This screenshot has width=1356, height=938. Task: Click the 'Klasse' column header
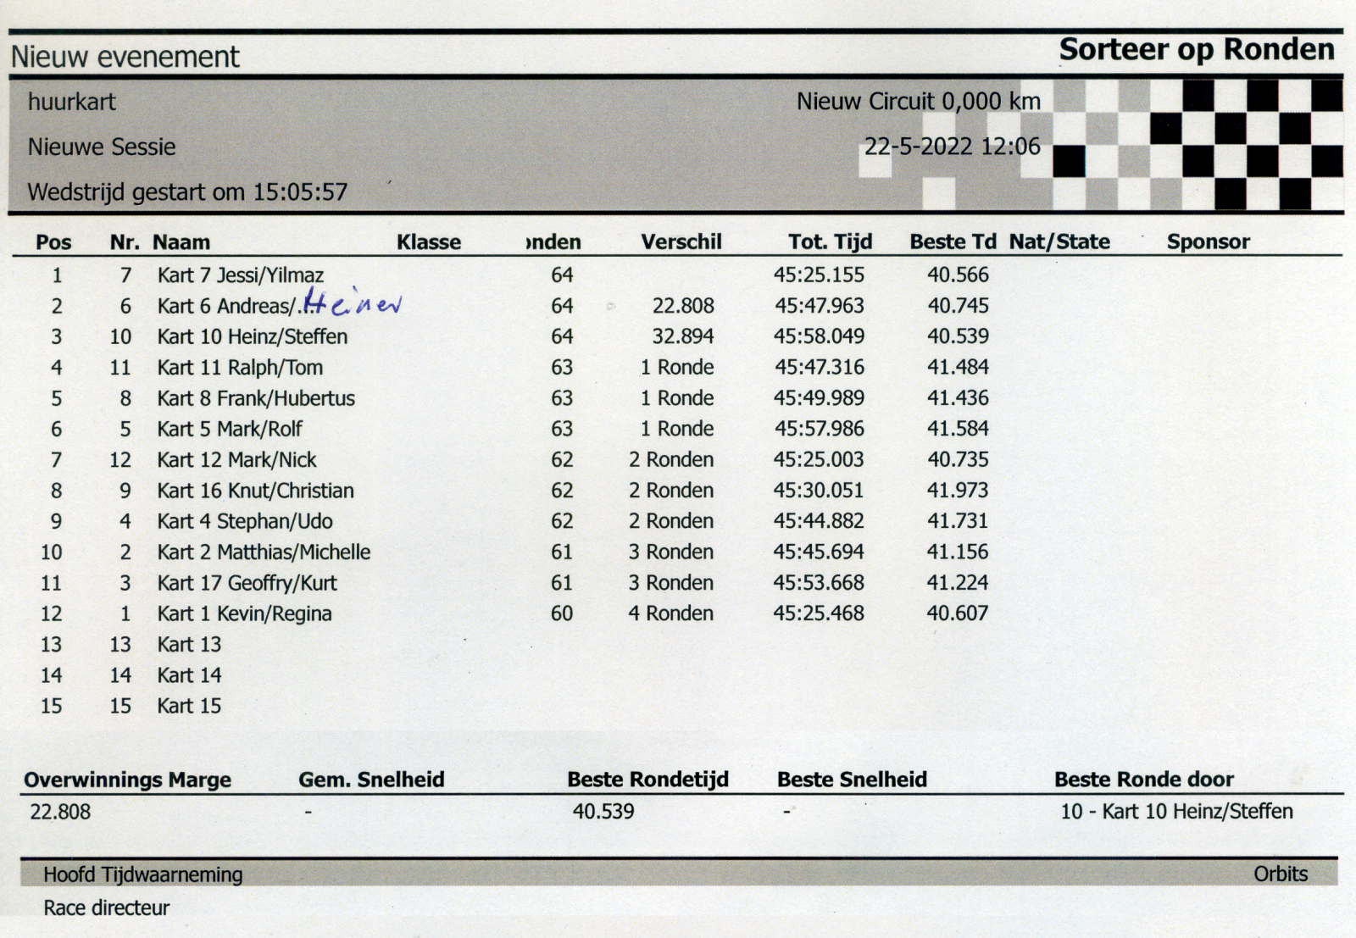click(x=429, y=242)
